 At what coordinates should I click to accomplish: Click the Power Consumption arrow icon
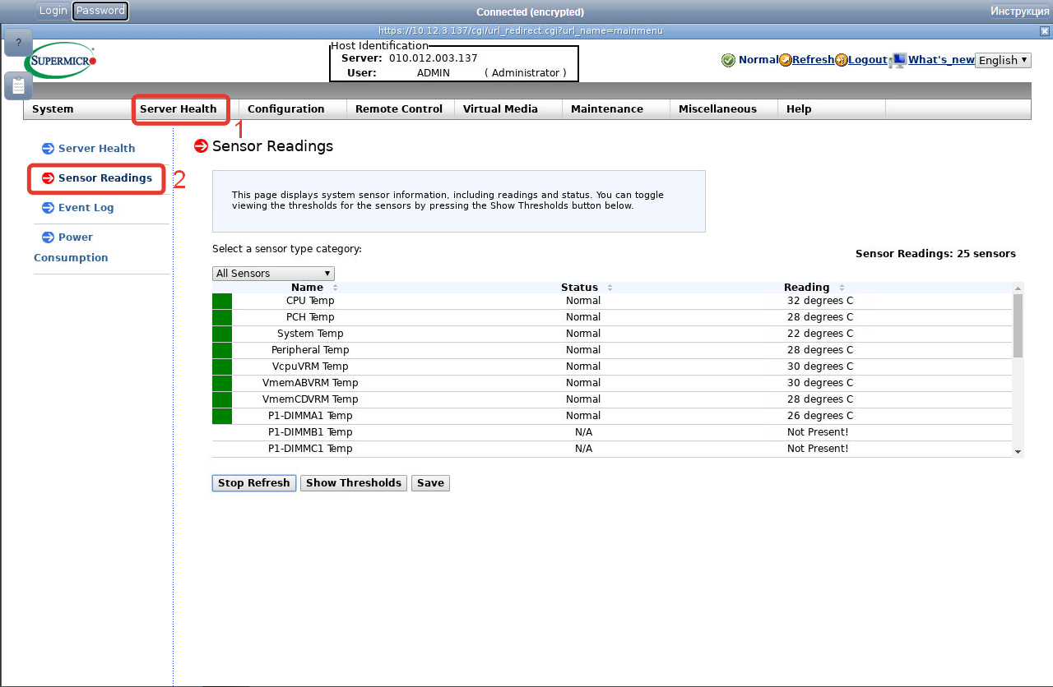point(48,237)
